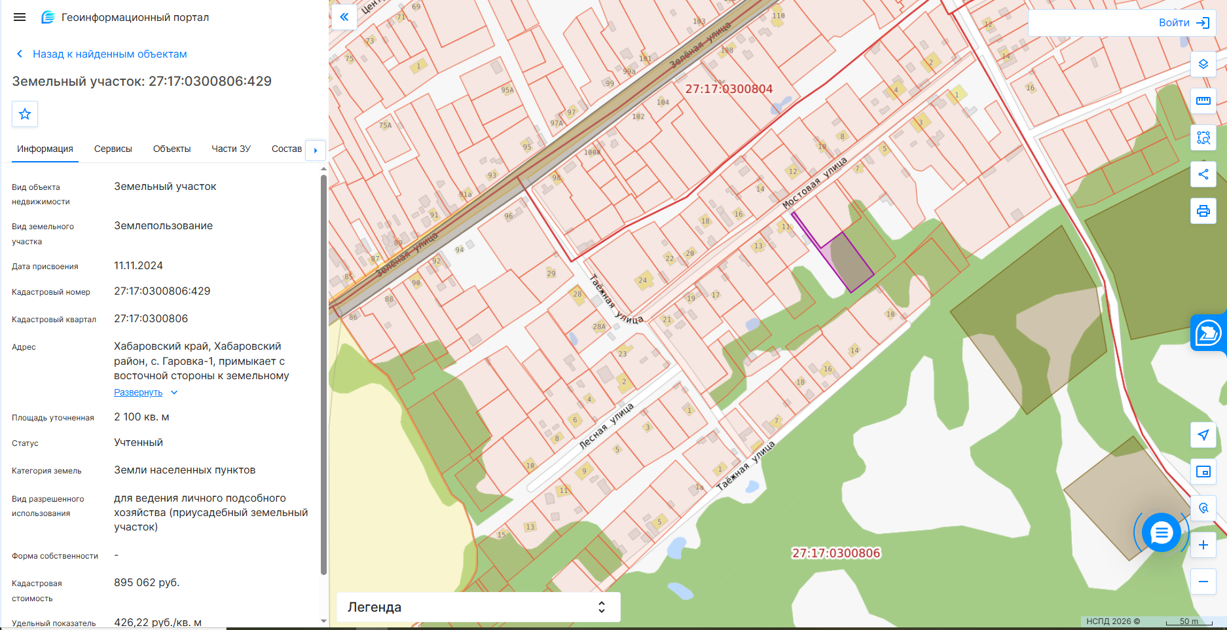Image resolution: width=1227 pixels, height=630 pixels.
Task: Open the hamburger main menu
Action: (20, 17)
